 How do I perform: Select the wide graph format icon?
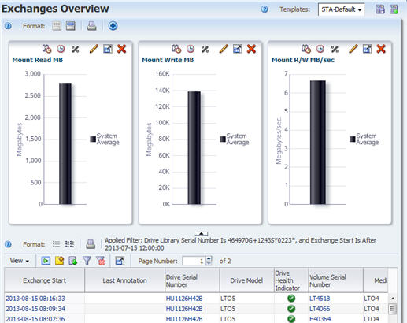[71, 26]
